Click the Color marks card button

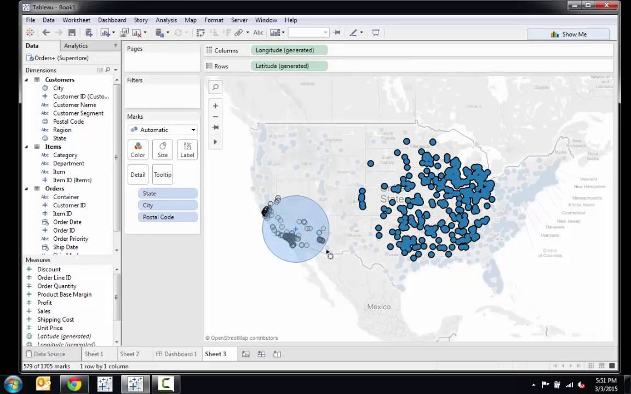pyautogui.click(x=137, y=149)
